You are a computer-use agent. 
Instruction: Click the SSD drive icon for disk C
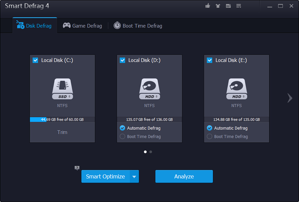pos(62,89)
